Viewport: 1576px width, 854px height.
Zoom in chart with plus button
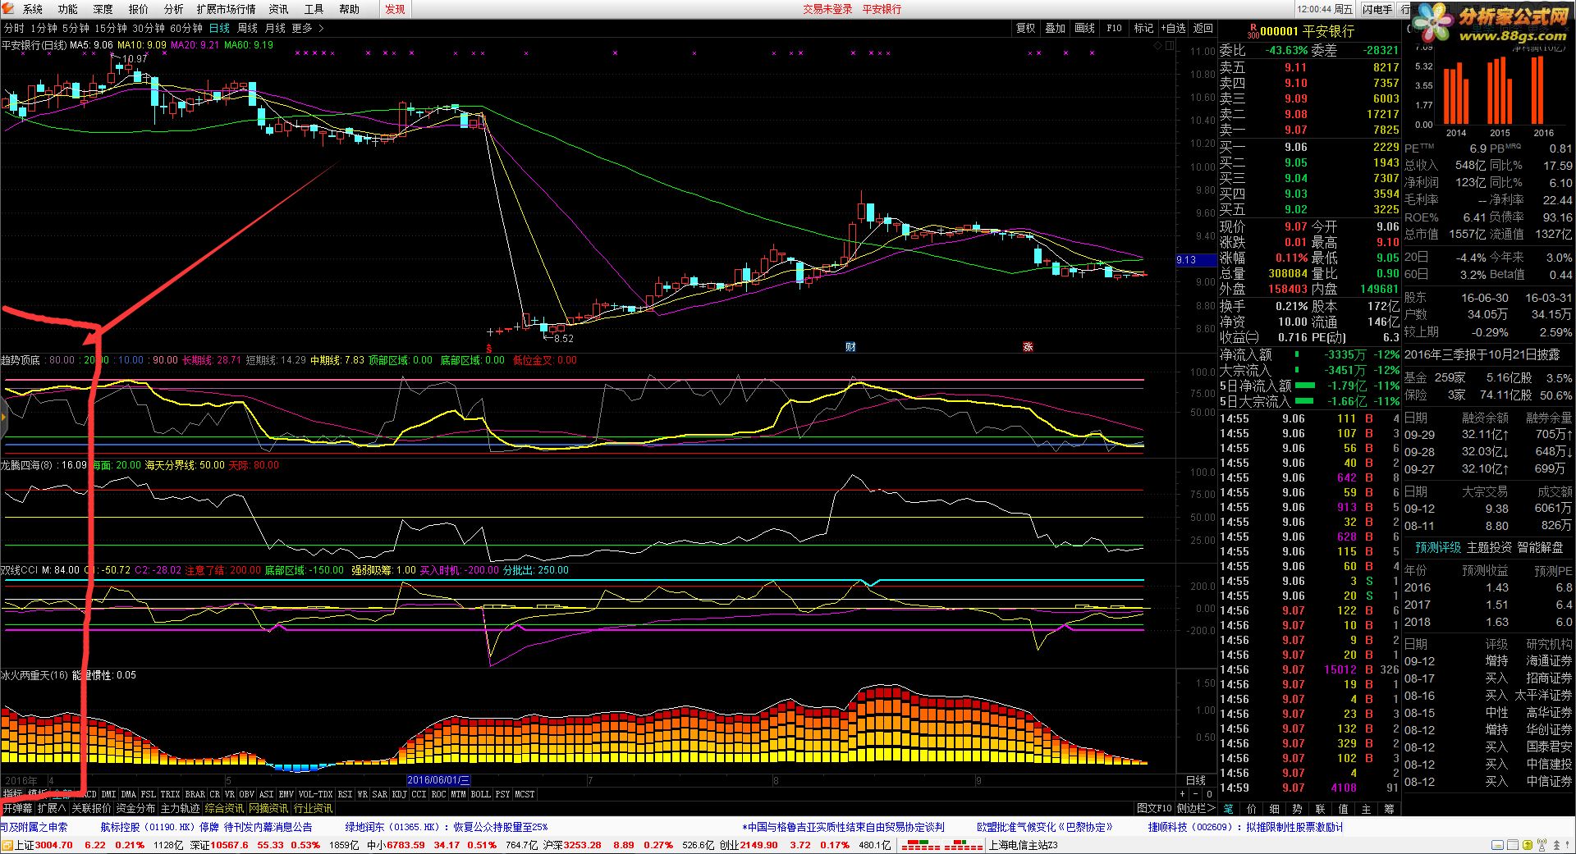pyautogui.click(x=1183, y=794)
